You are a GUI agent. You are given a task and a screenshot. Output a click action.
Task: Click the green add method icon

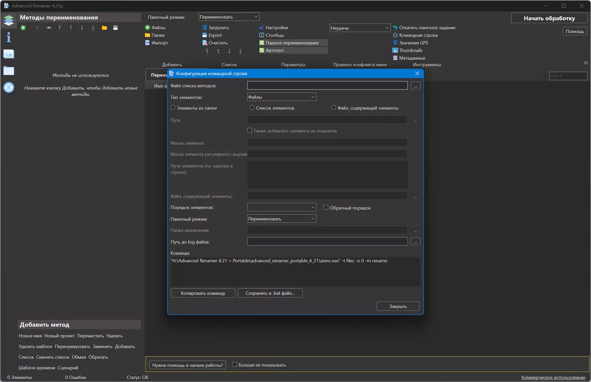click(23, 28)
